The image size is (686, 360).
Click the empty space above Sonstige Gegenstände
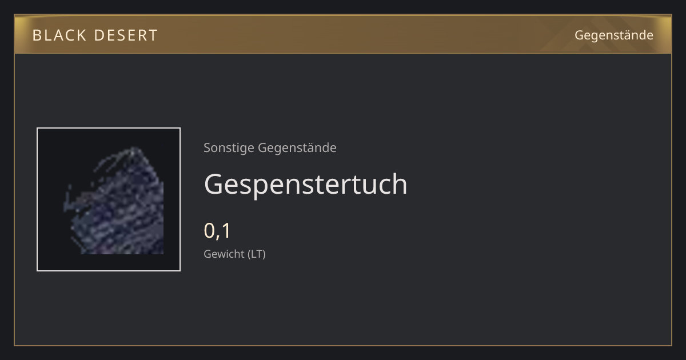(343, 97)
